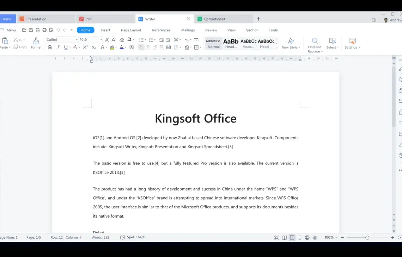Screen dimensions: 402x257
Task: Click the Print icon in quick toolbar
Action: pos(44,30)
